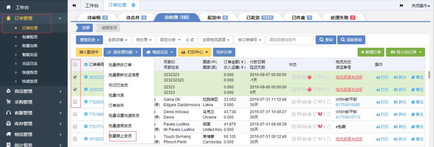
Task: Click the 同步订单 button
Action: (224, 52)
